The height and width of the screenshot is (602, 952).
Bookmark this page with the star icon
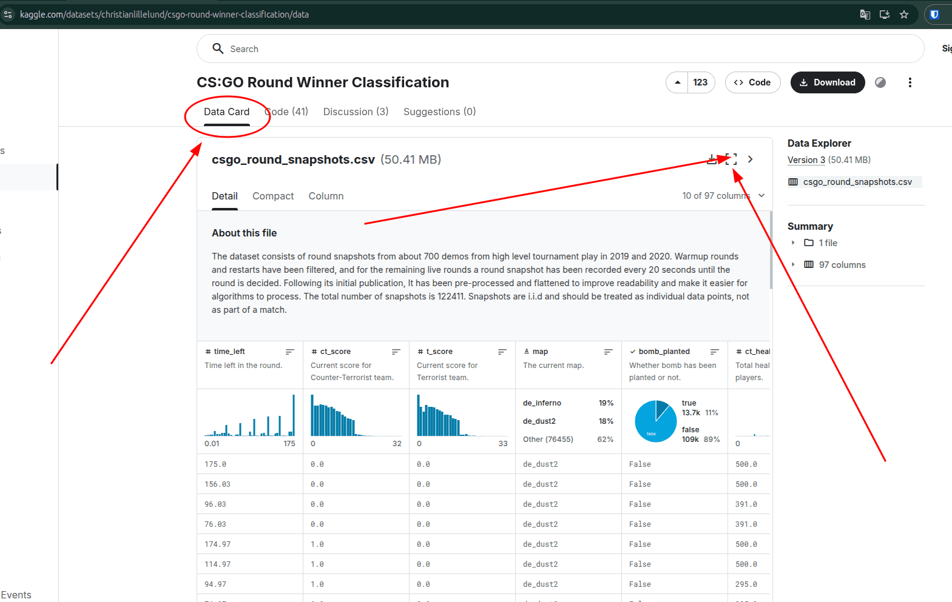904,15
